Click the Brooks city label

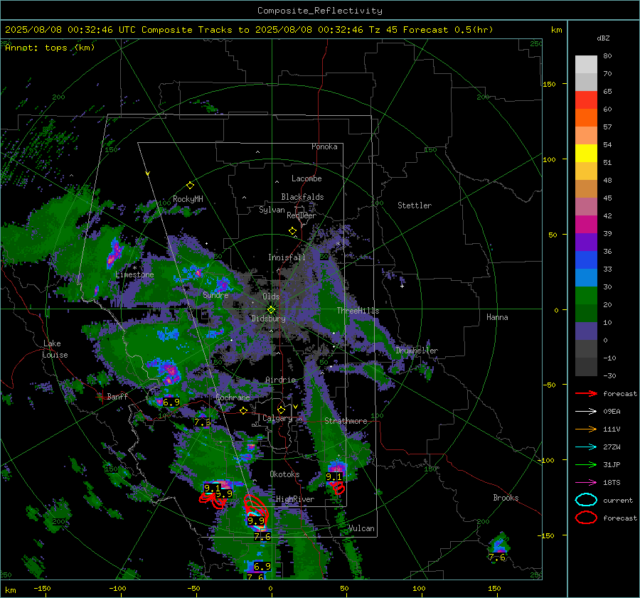click(x=506, y=498)
